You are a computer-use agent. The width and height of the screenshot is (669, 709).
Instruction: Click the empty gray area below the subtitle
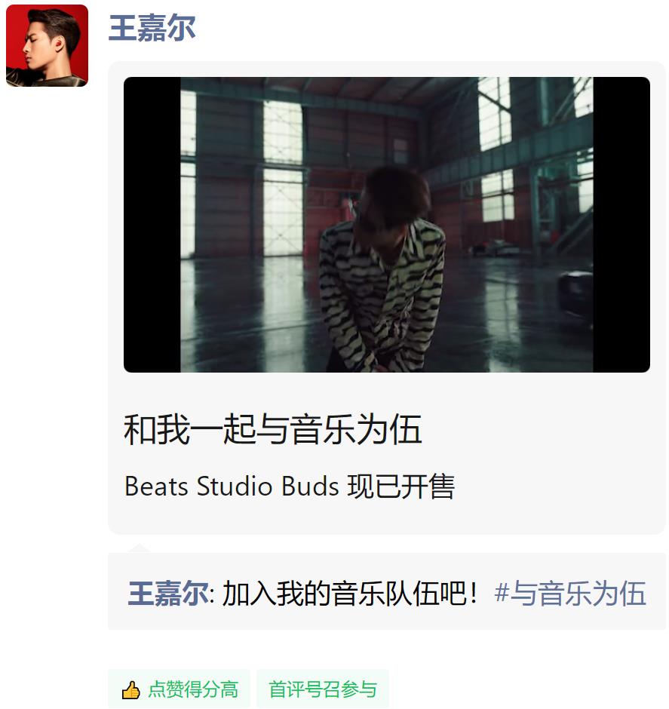tap(387, 517)
